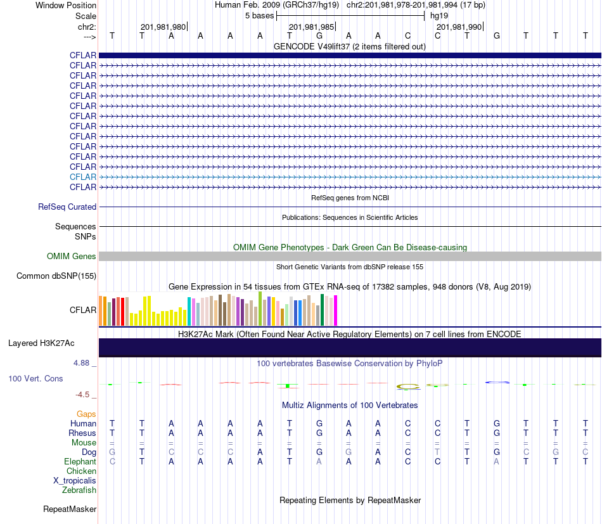Click the bright red GTEx expression bar
Image resolution: width=602 pixels, height=524 pixels.
tap(122, 312)
